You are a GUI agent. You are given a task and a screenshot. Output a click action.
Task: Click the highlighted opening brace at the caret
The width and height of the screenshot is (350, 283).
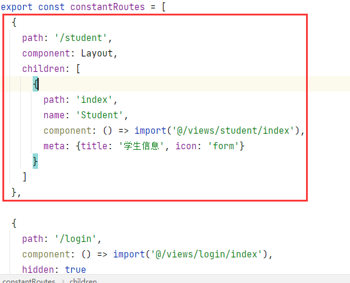[35, 84]
